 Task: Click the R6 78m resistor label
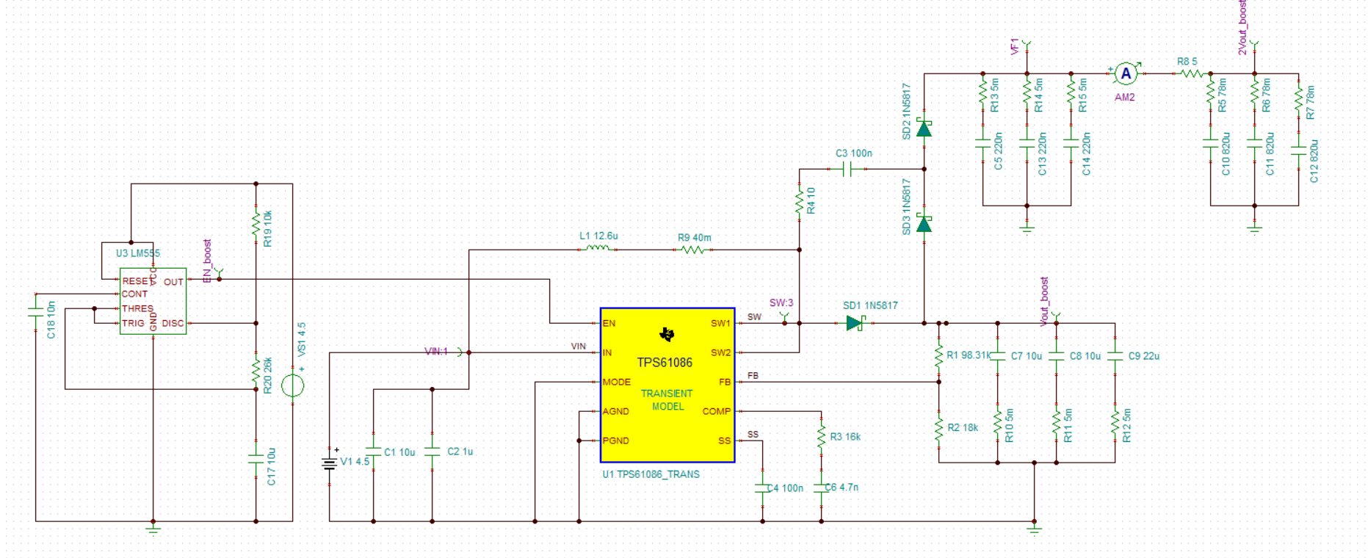(1267, 96)
